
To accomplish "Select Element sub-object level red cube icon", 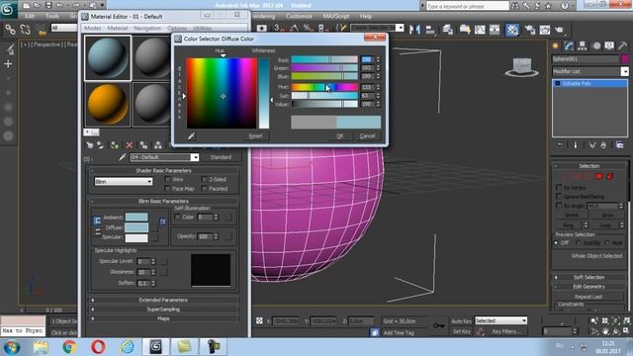I will pyautogui.click(x=609, y=176).
